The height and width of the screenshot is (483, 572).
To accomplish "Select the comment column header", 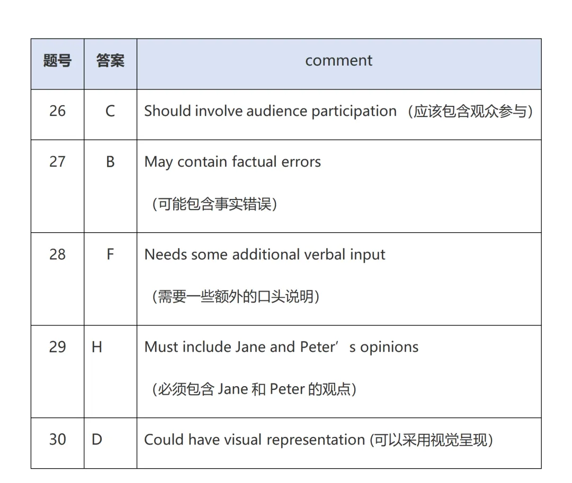I will tap(338, 60).
